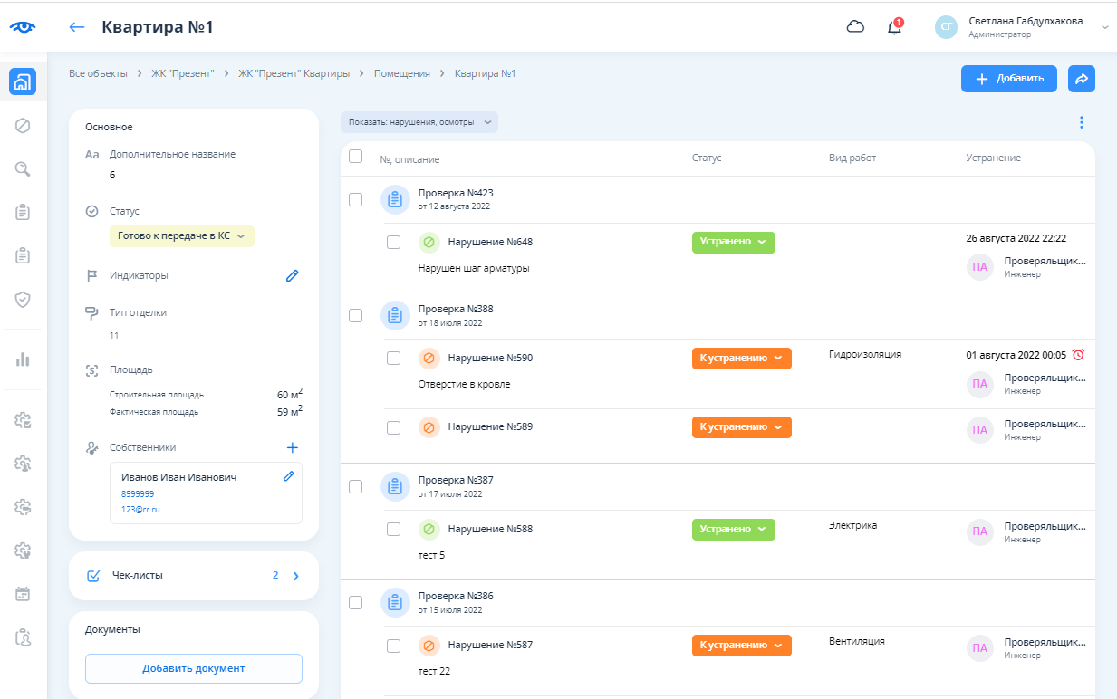The width and height of the screenshot is (1117, 699).
Task: Open the three-dot options menu above table
Action: (x=1081, y=122)
